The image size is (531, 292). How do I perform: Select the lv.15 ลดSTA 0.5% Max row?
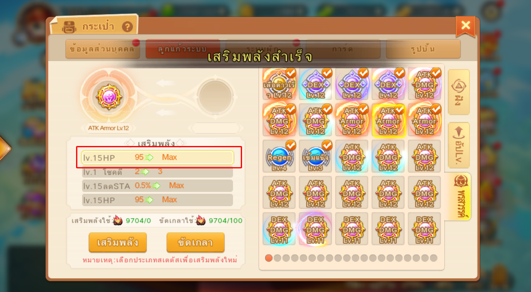coord(157,186)
